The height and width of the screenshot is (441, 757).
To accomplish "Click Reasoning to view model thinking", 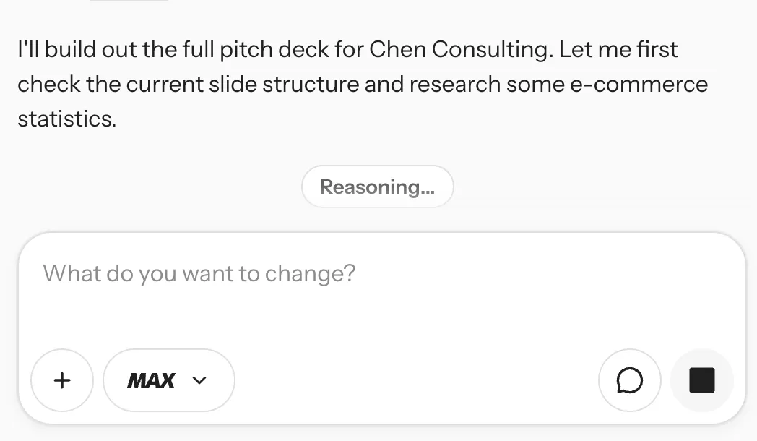I will (x=377, y=187).
